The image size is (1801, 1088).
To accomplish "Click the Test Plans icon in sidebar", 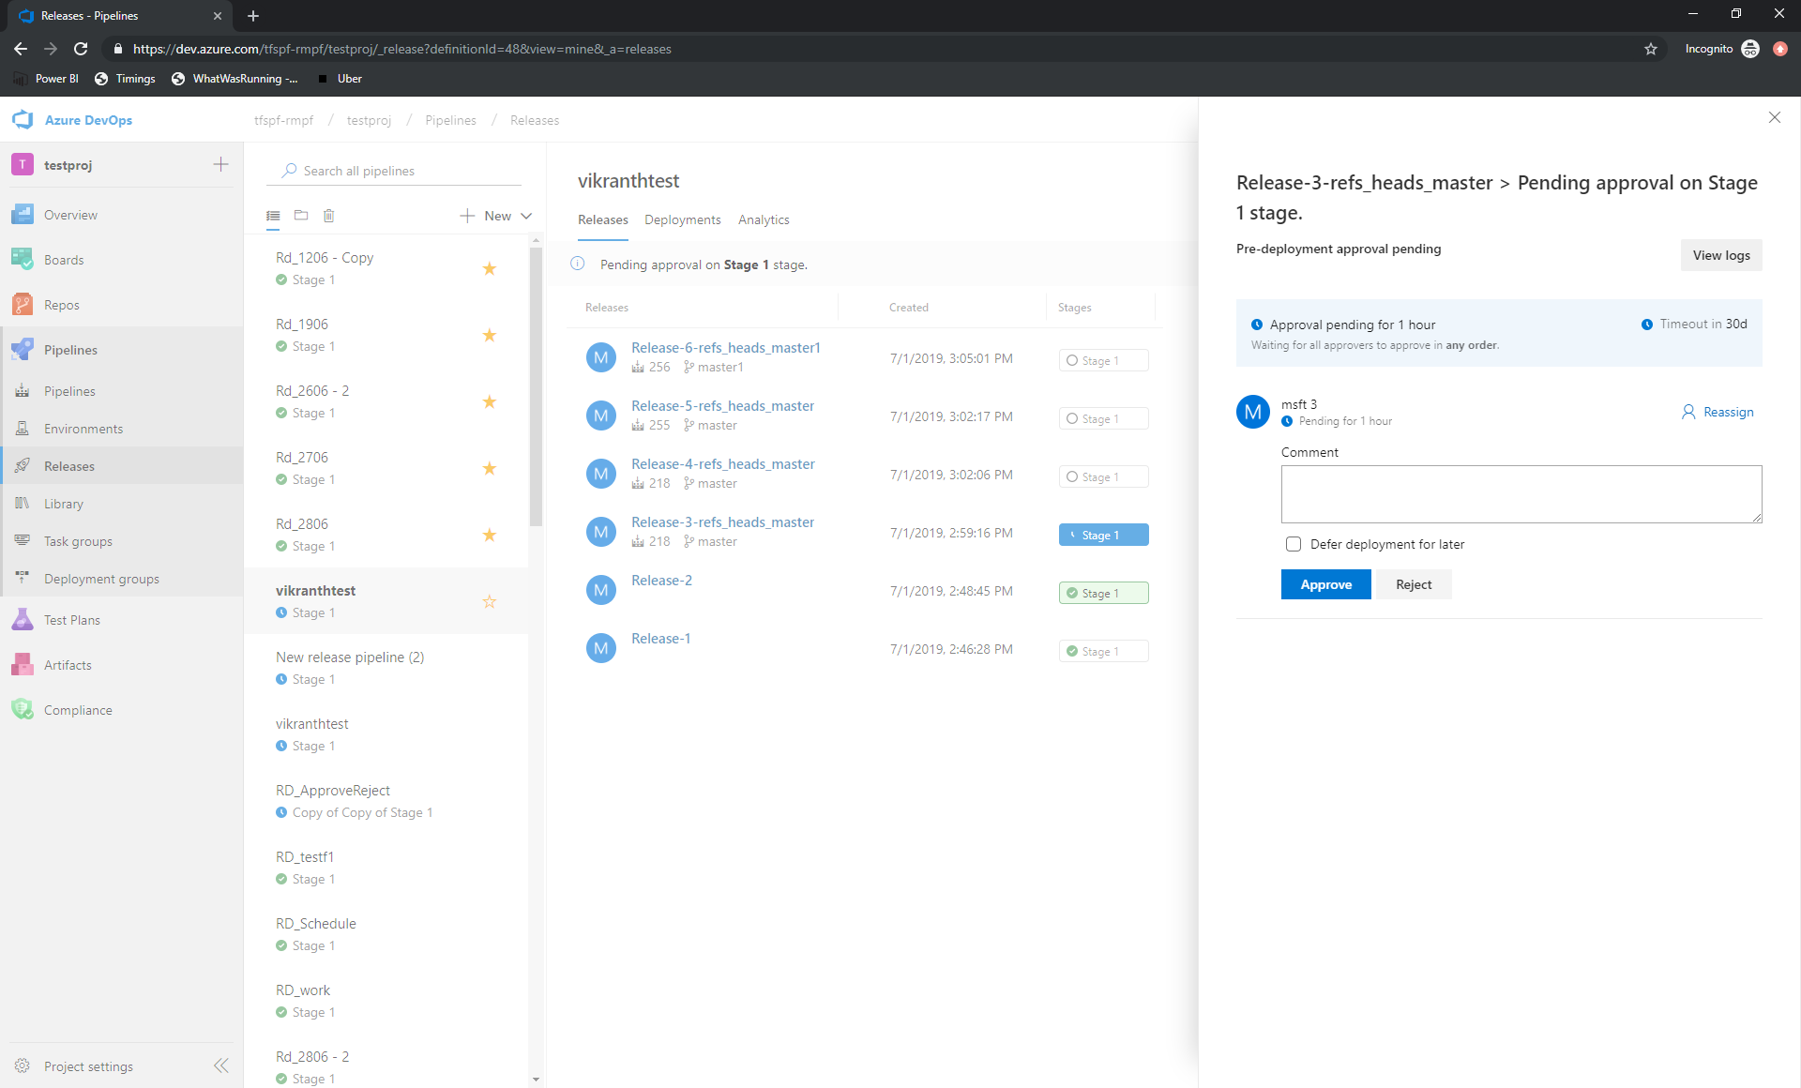I will tap(23, 620).
